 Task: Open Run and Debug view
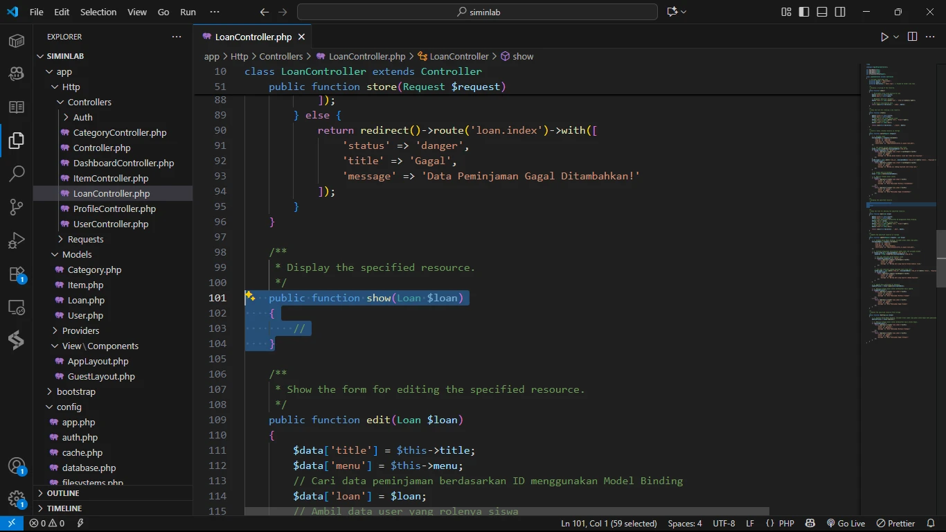17,240
